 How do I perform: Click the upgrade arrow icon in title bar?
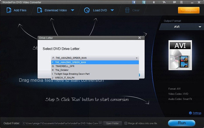point(154,2)
